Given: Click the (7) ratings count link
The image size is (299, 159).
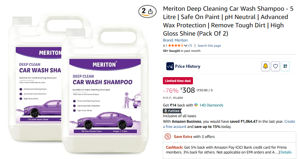Looking at the screenshot, I should pyautogui.click(x=190, y=46).
